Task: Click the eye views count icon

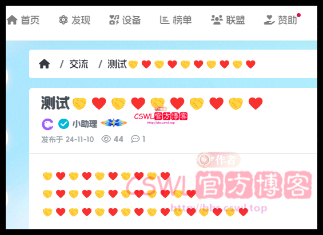Action: [x=106, y=139]
